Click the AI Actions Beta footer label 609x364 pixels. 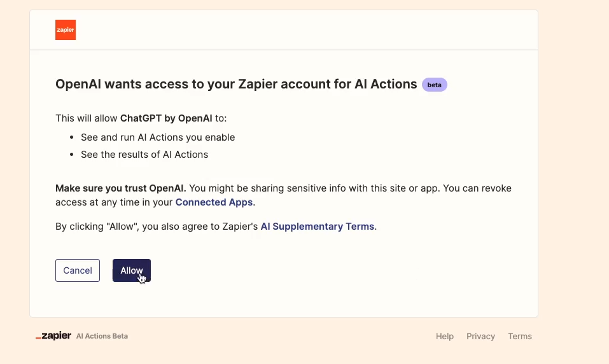click(x=102, y=336)
